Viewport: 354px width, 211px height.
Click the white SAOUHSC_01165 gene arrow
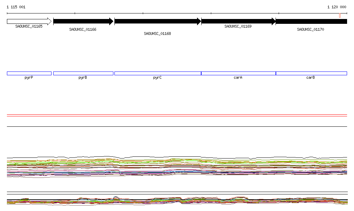pos(29,21)
